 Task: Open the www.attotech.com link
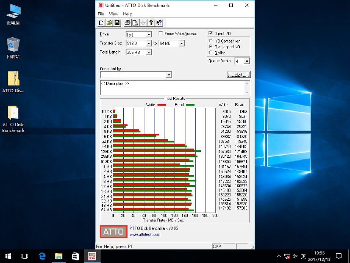click(x=145, y=235)
